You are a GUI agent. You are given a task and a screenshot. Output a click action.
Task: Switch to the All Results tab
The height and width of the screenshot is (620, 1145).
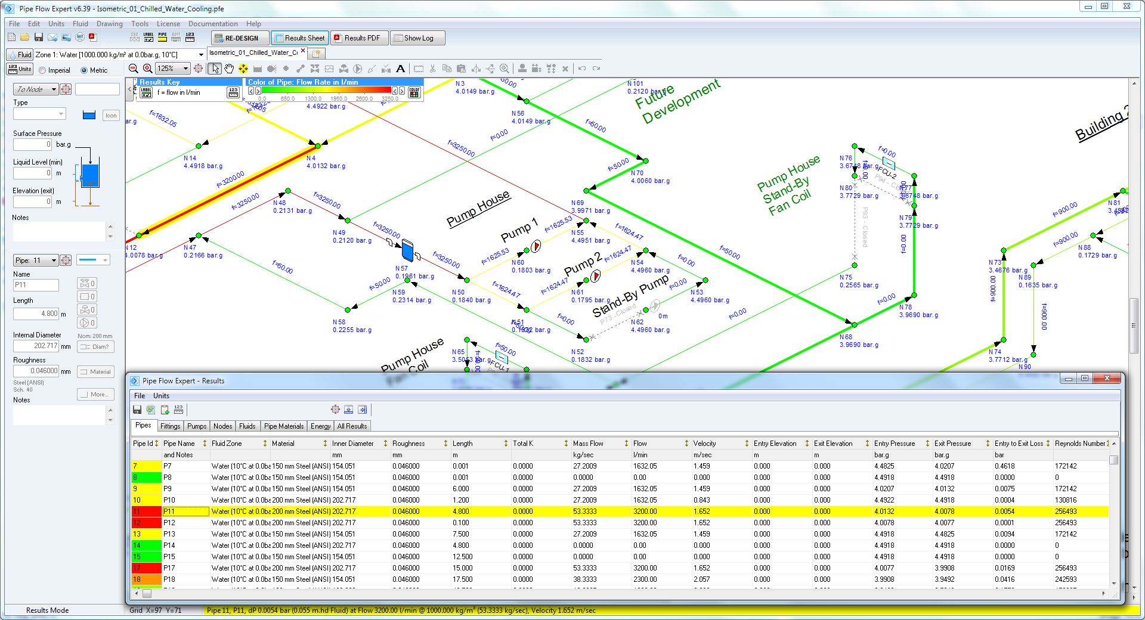pos(352,426)
